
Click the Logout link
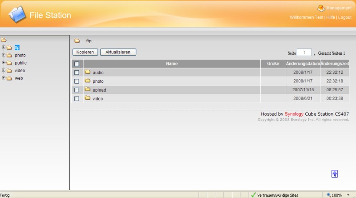click(x=344, y=17)
